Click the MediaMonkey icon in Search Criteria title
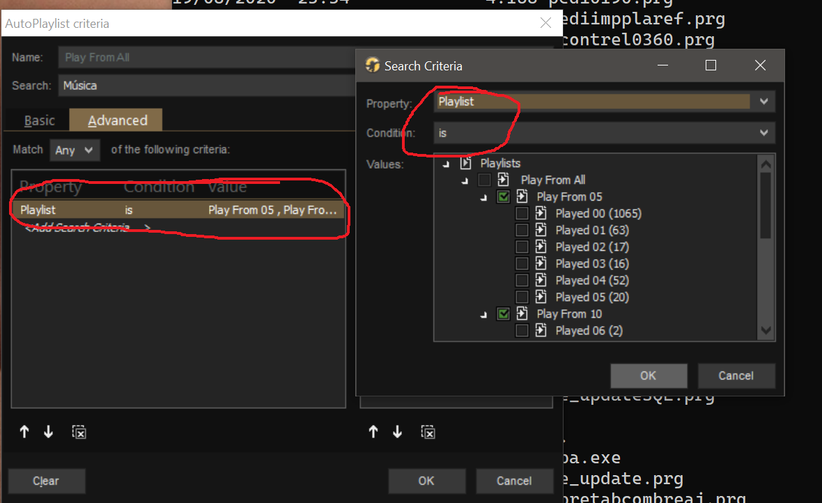This screenshot has height=503, width=822. [372, 65]
